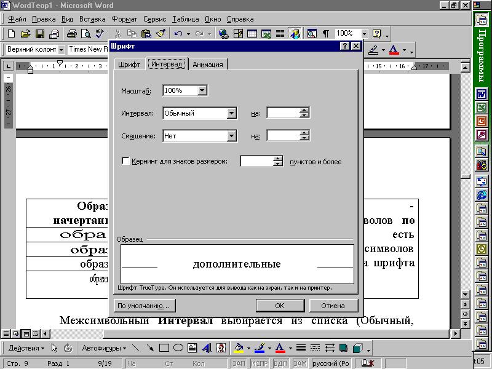Image resolution: width=492 pixels, height=369 pixels.
Task: Open Print Preview icon
Action: coord(85,34)
